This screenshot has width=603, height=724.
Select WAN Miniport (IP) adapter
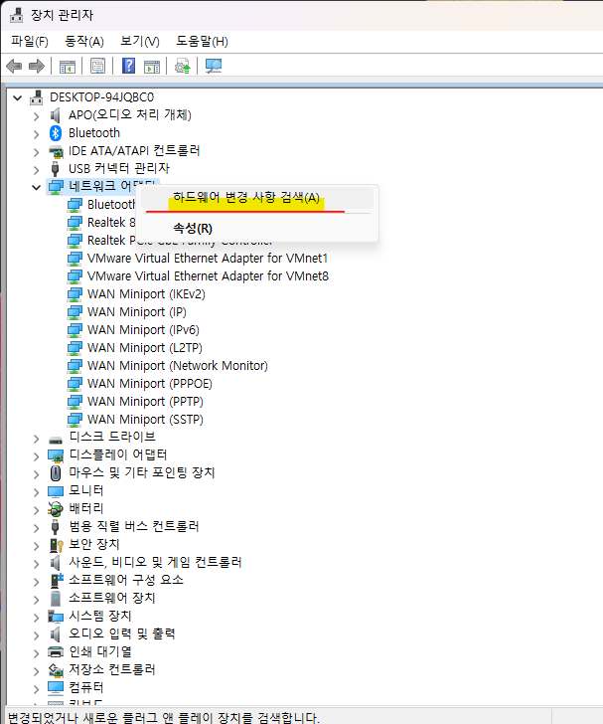tap(137, 312)
